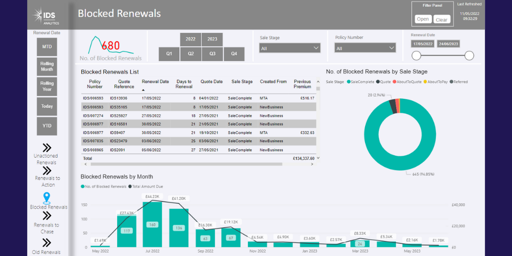512x256 pixels.
Task: Open the Filter Panel
Action: tap(423, 19)
